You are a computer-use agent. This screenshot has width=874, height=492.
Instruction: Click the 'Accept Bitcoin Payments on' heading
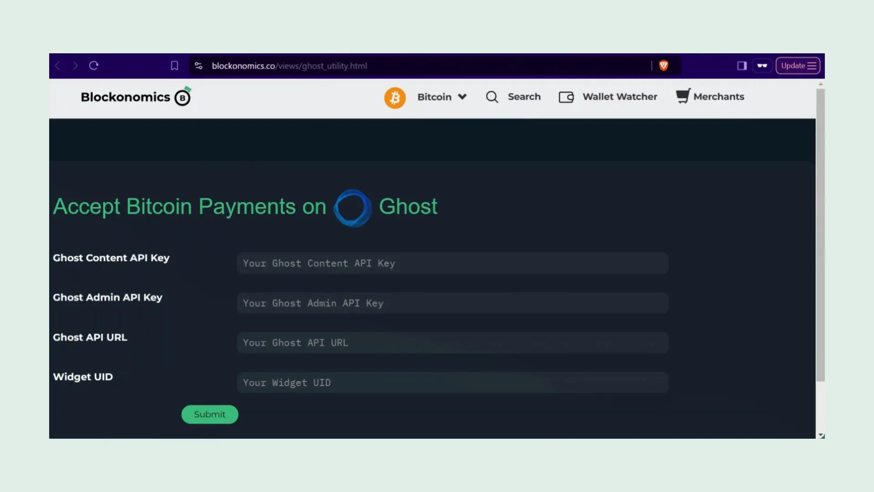click(x=189, y=206)
